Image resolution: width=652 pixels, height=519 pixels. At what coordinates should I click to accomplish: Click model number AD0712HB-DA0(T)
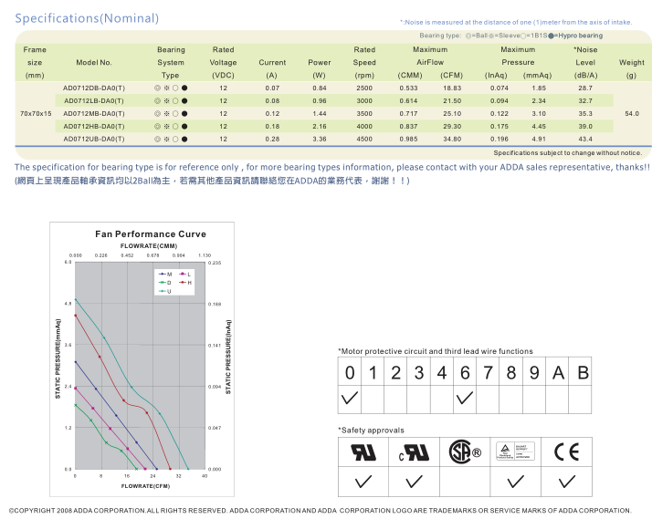point(94,126)
